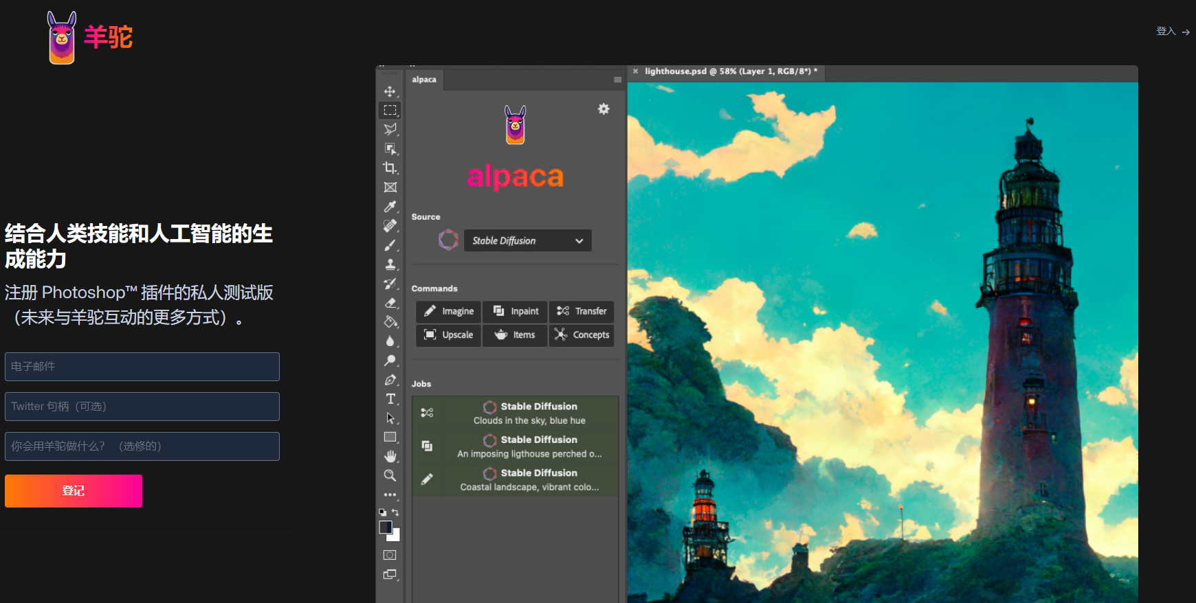Run the Inpaint command
This screenshot has width=1196, height=603.
[x=515, y=311]
